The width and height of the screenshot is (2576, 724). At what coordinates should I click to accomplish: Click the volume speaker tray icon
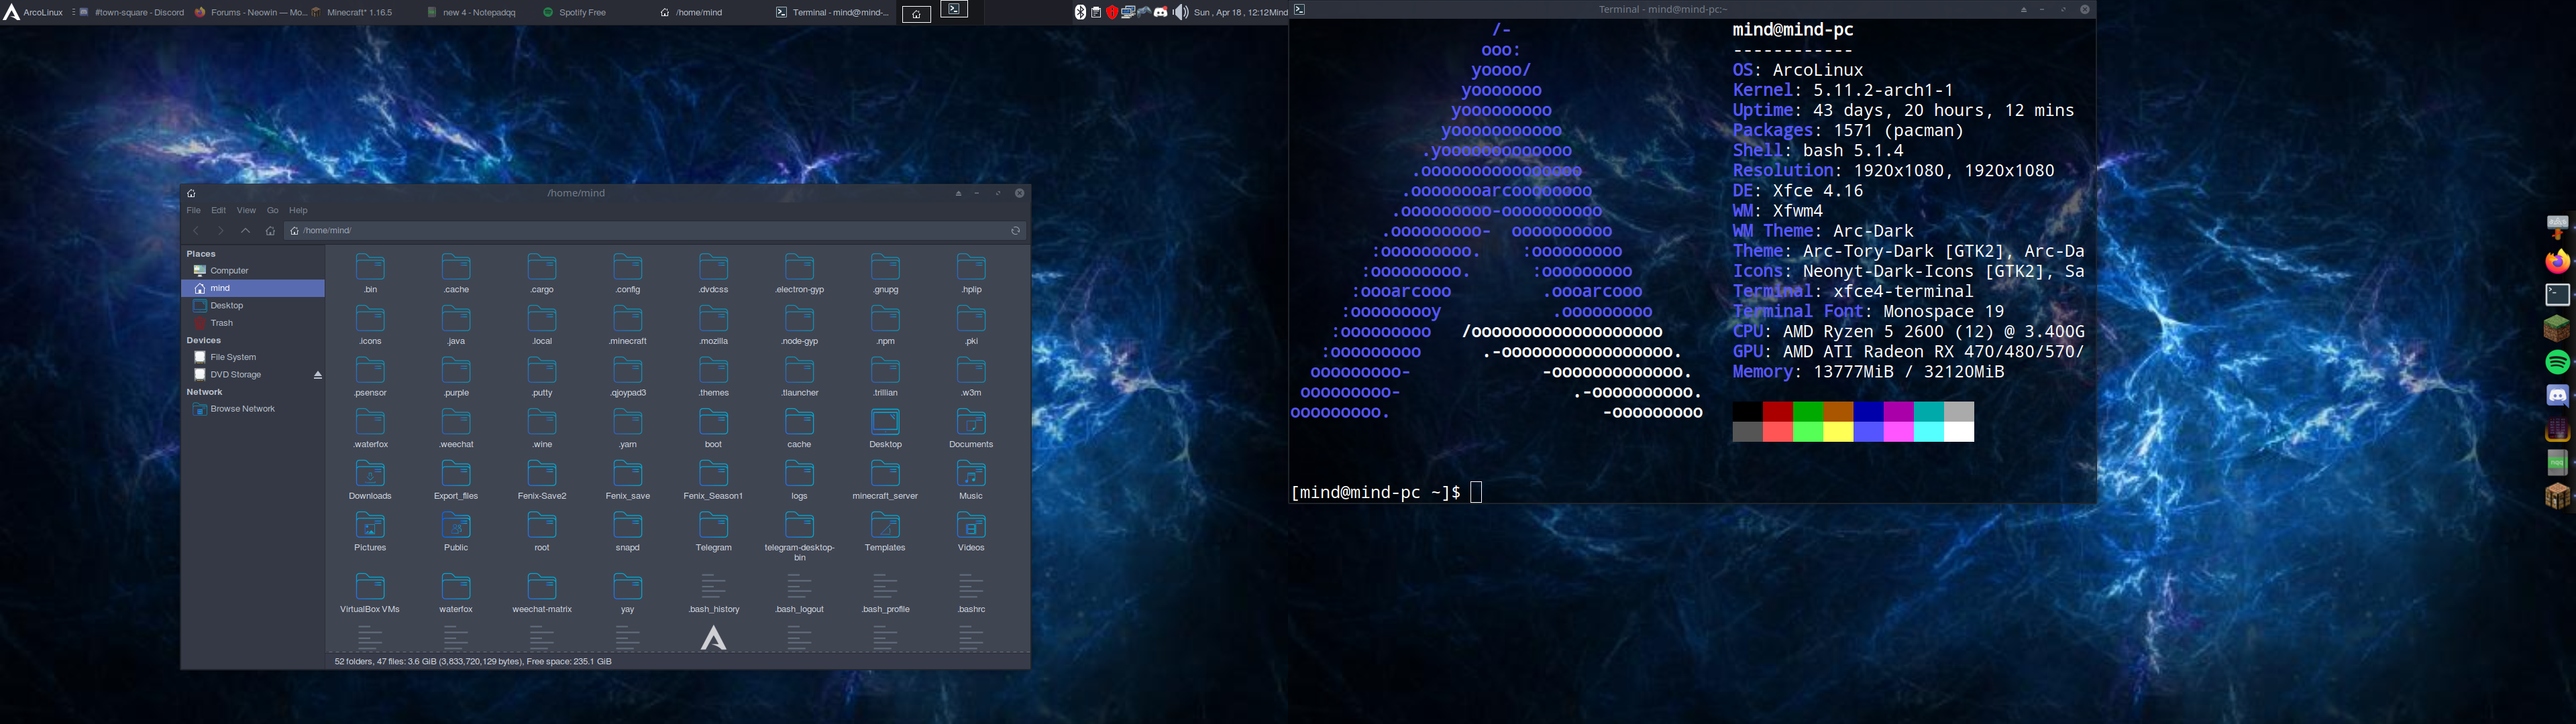coord(1180,13)
